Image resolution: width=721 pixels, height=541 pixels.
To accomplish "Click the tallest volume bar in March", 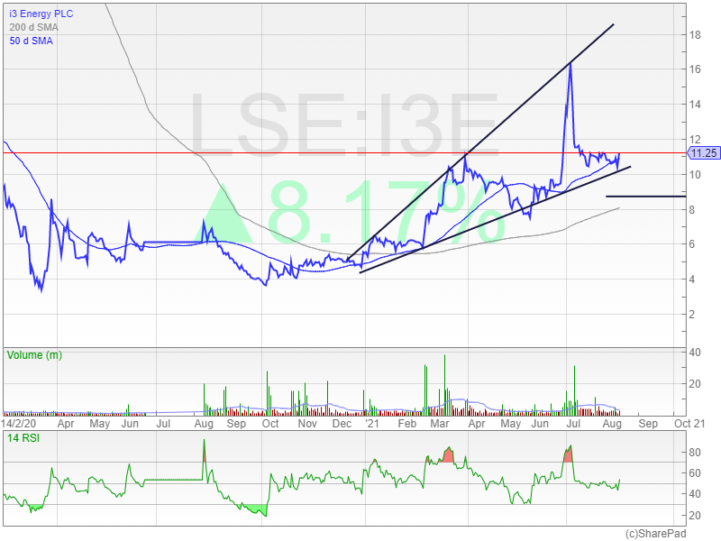I will (444, 385).
